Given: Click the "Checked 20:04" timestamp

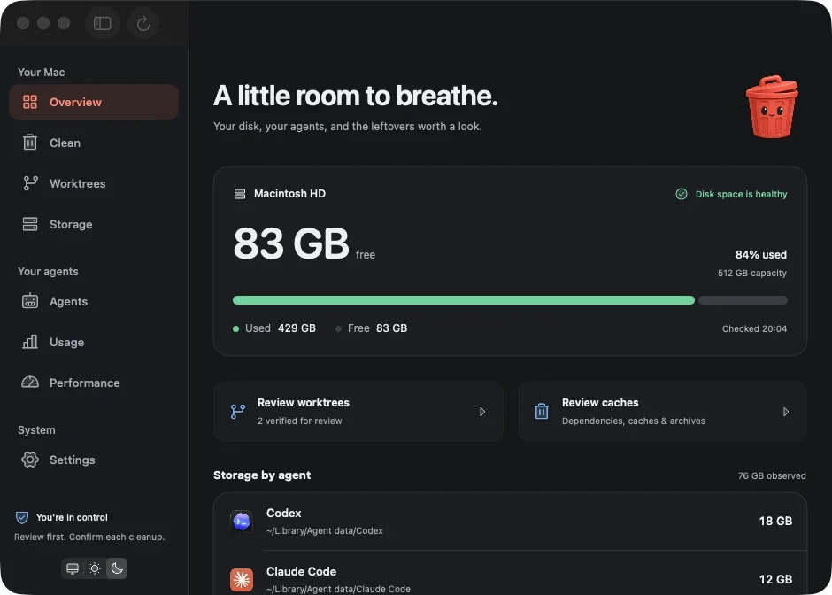Looking at the screenshot, I should [x=754, y=329].
